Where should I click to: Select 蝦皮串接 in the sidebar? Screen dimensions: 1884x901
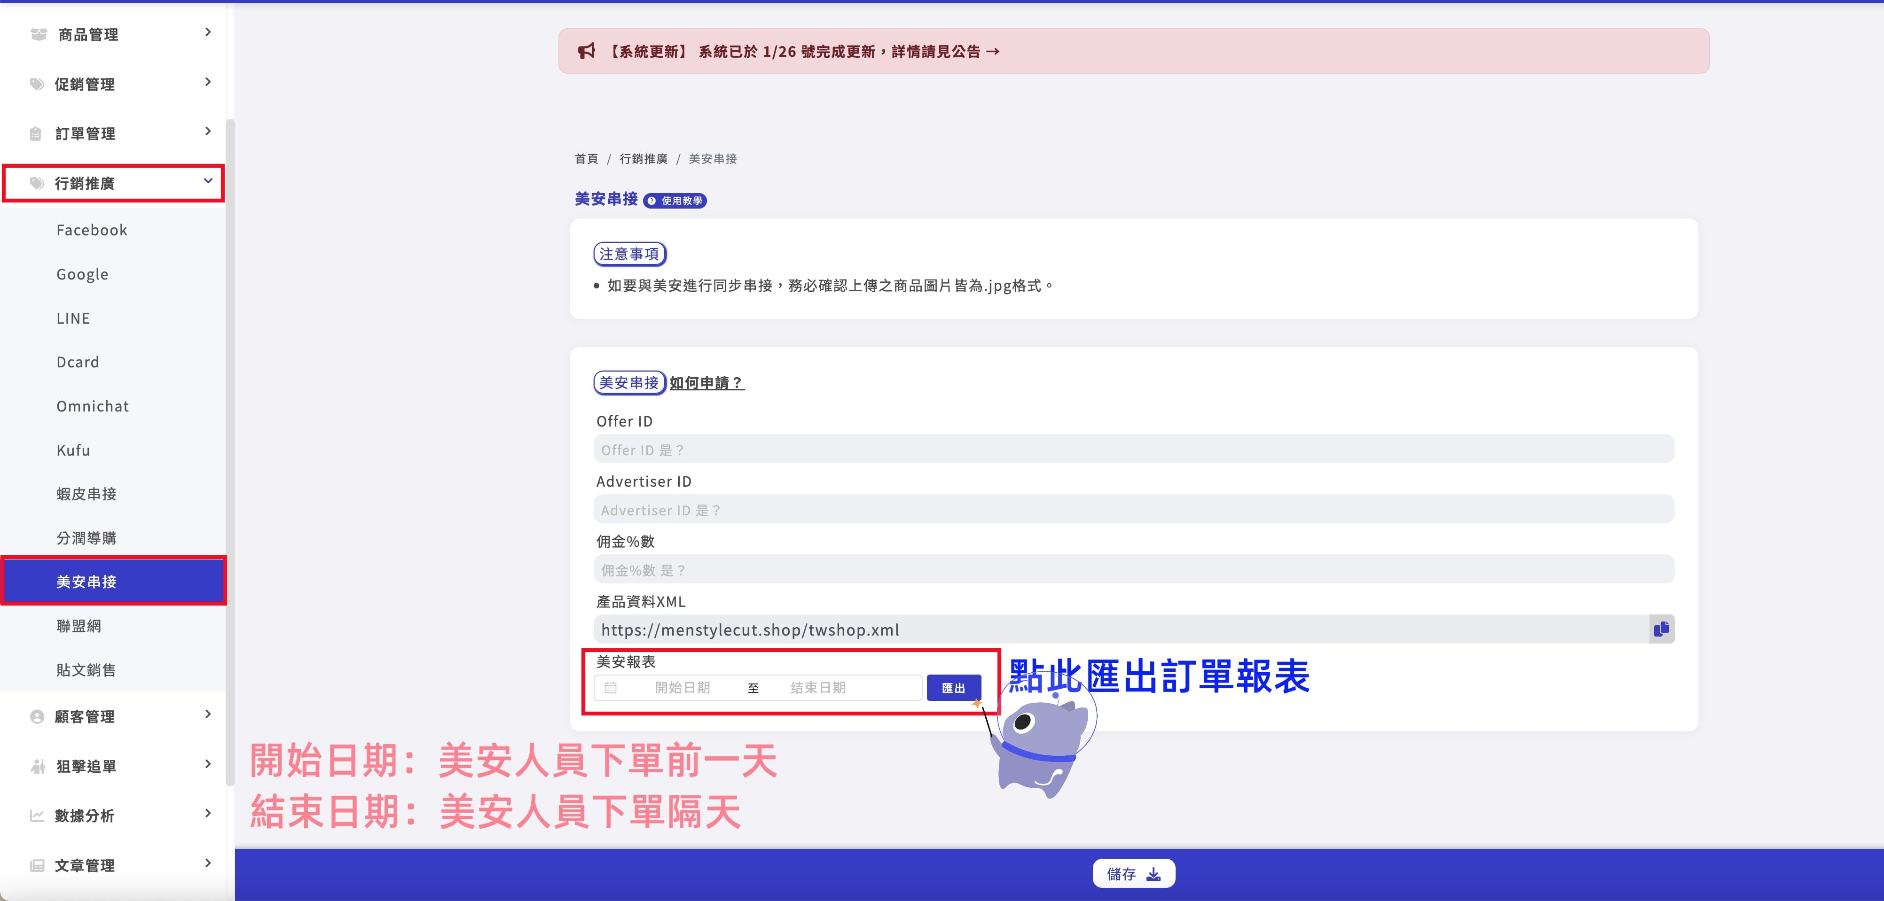[113, 494]
